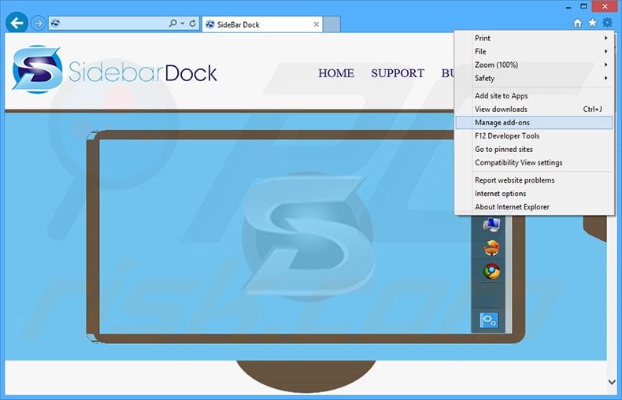
Task: Select the SideBar Dock tab
Action: (x=262, y=24)
